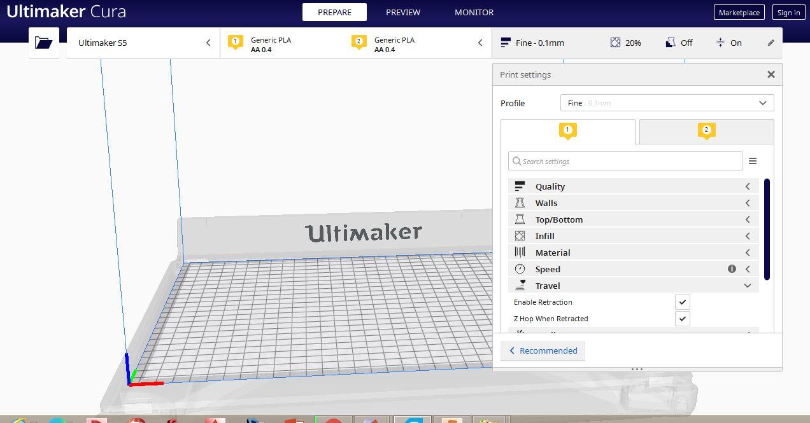
Task: Click the Walls category icon
Action: 520,203
